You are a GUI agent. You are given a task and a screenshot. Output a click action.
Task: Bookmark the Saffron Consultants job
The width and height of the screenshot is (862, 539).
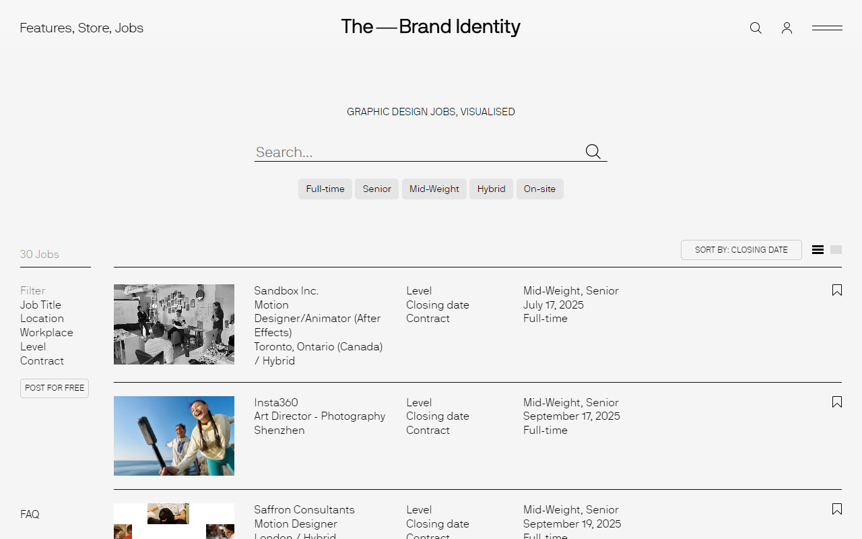[836, 509]
